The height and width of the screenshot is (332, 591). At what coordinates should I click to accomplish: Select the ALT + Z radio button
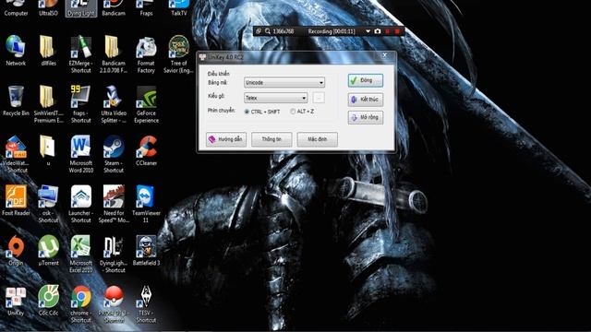[x=293, y=112]
